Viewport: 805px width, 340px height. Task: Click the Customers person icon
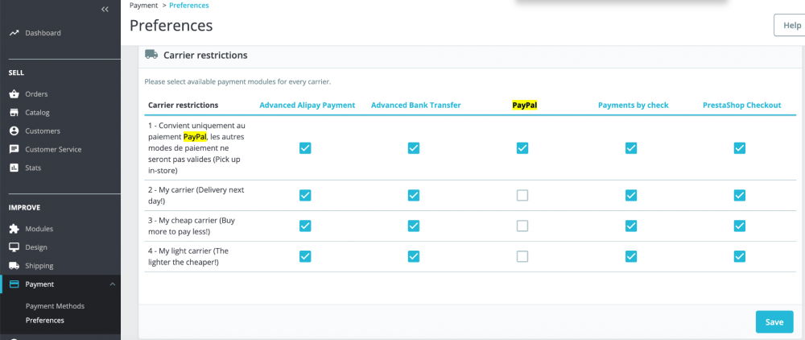point(14,131)
